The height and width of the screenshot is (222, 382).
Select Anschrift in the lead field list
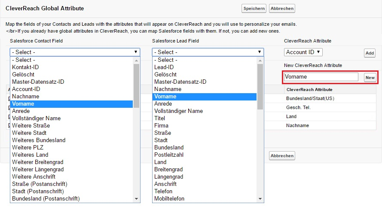click(x=205, y=184)
